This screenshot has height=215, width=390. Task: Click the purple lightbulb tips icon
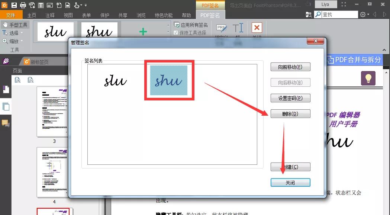pyautogui.click(x=368, y=78)
